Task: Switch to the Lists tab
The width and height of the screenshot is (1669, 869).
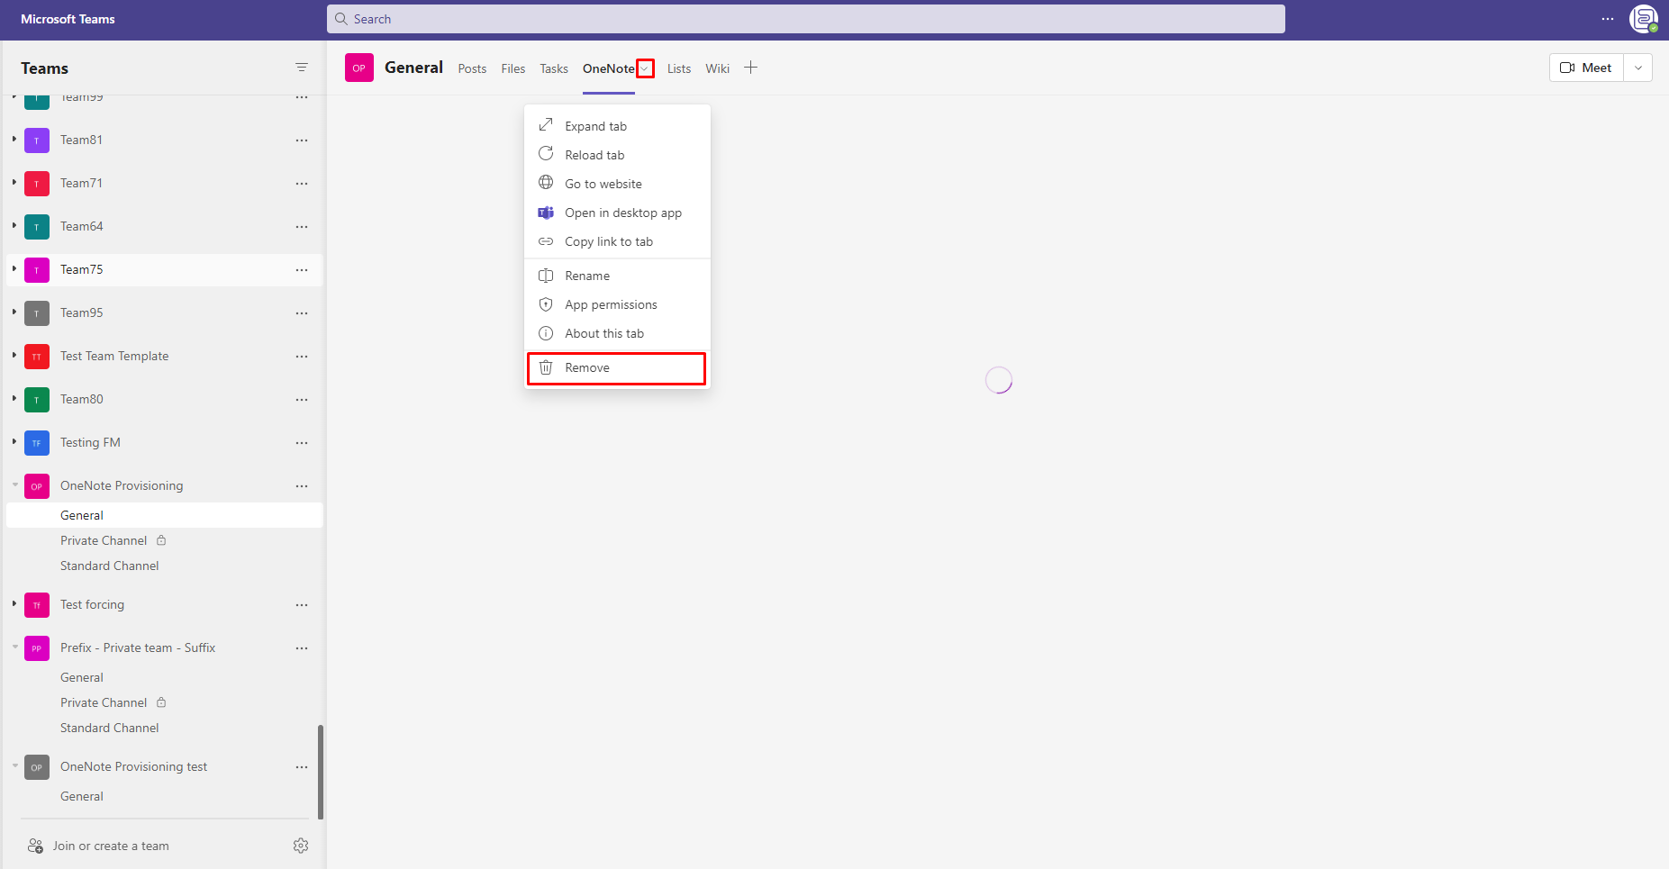Action: click(679, 68)
